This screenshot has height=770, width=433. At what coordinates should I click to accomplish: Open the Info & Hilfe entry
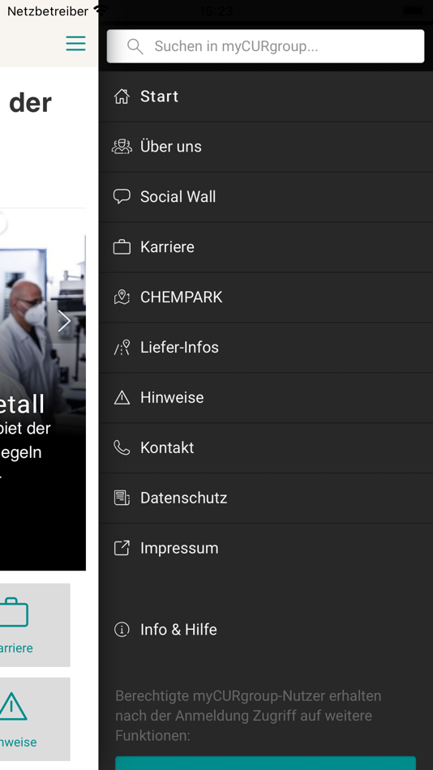point(265,630)
